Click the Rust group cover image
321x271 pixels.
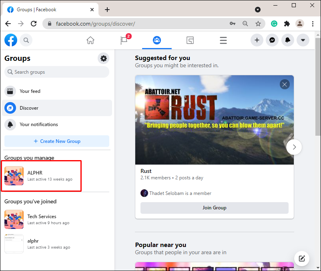(x=215, y=120)
